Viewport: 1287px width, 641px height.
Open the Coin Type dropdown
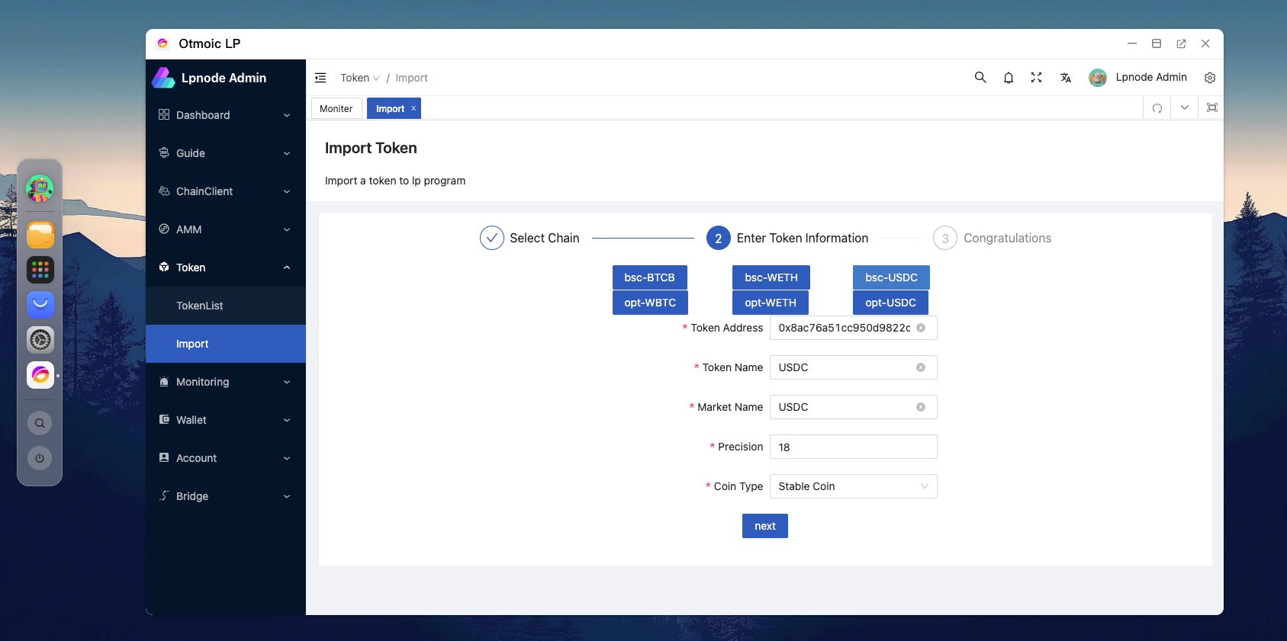click(853, 486)
